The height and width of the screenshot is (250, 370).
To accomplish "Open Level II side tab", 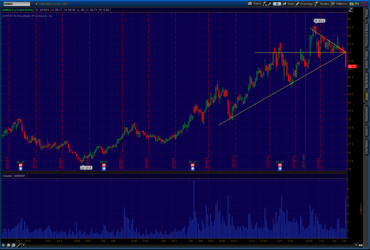I will 367,131.
